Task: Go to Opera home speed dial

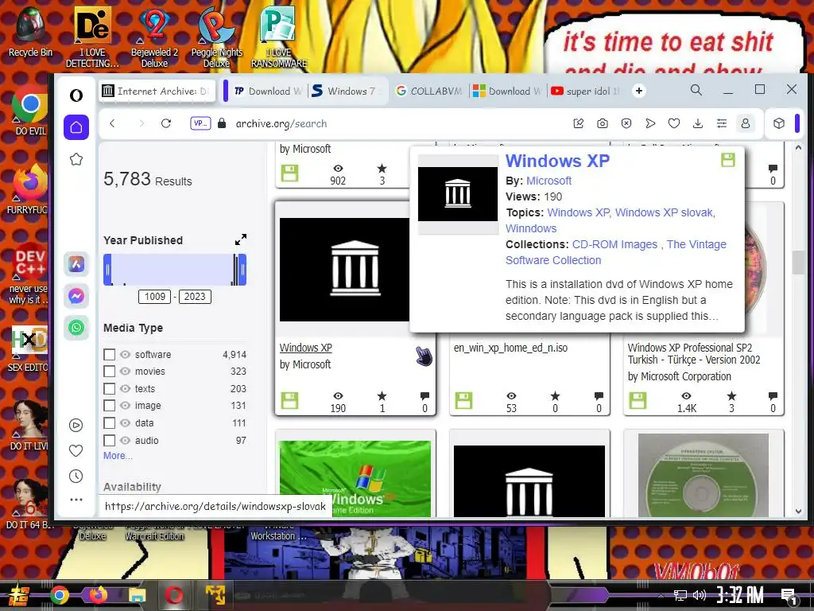Action: coord(76,127)
